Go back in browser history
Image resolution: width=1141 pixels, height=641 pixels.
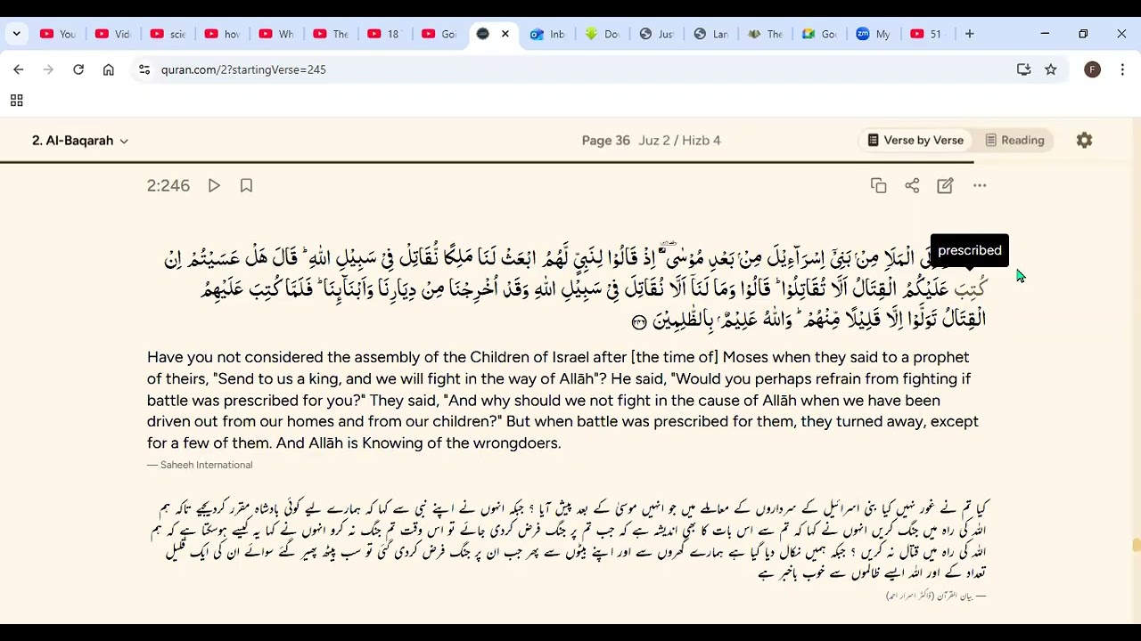(18, 69)
